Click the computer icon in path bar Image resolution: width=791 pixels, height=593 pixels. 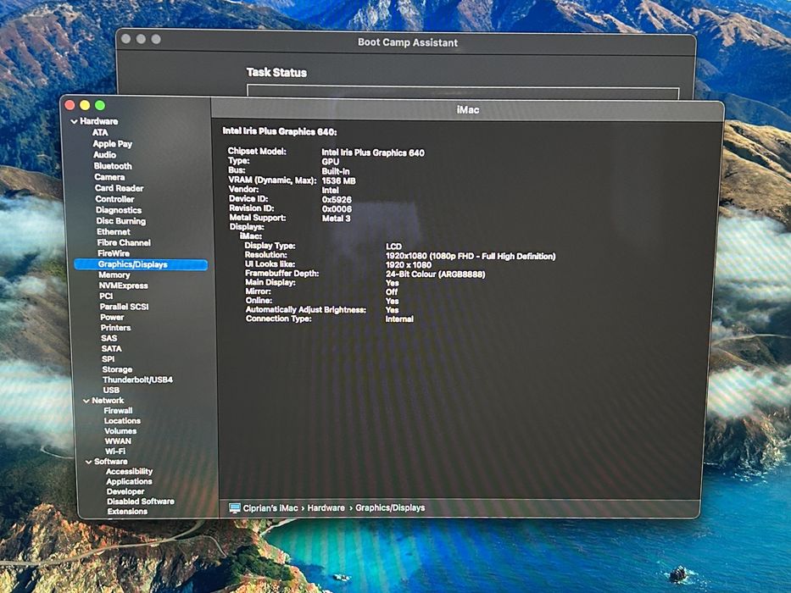click(x=235, y=507)
